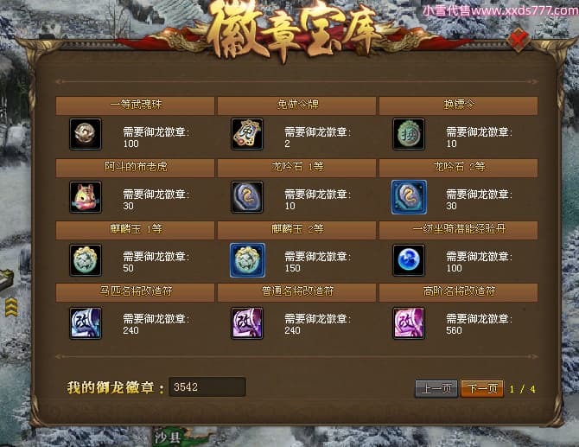This screenshot has height=447, width=579.
Task: Select the 阿斗的布老虎 cloth tiger icon
Action: coord(86,197)
